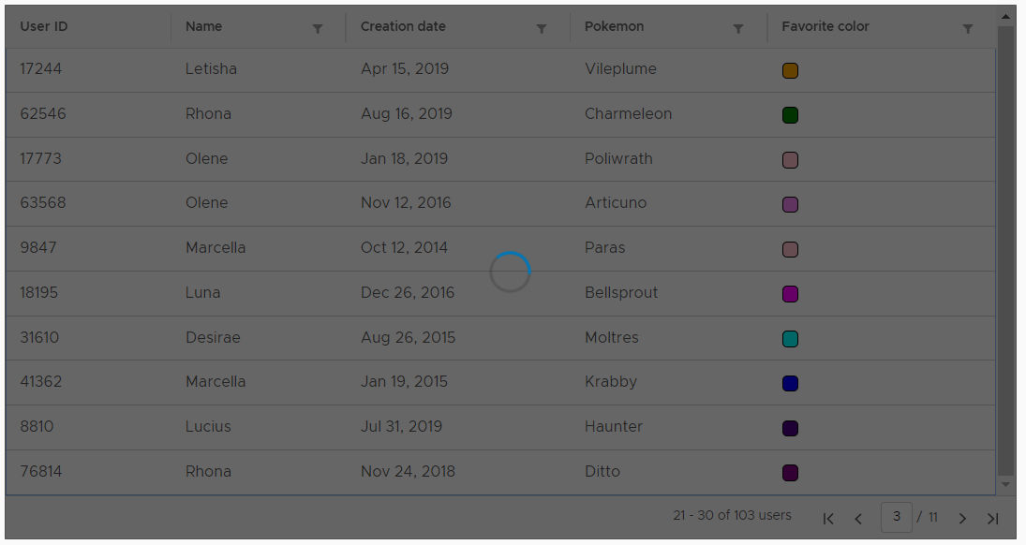Click the current page number input
1026x545 pixels.
click(x=896, y=517)
